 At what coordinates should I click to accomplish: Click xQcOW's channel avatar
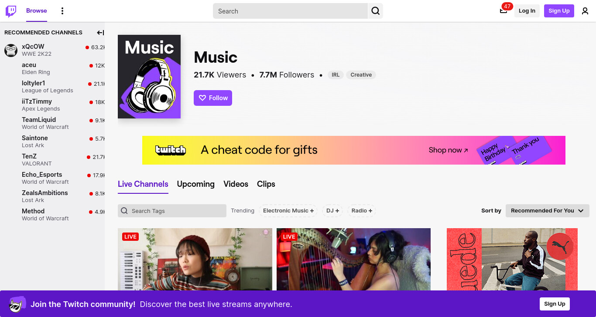point(11,50)
